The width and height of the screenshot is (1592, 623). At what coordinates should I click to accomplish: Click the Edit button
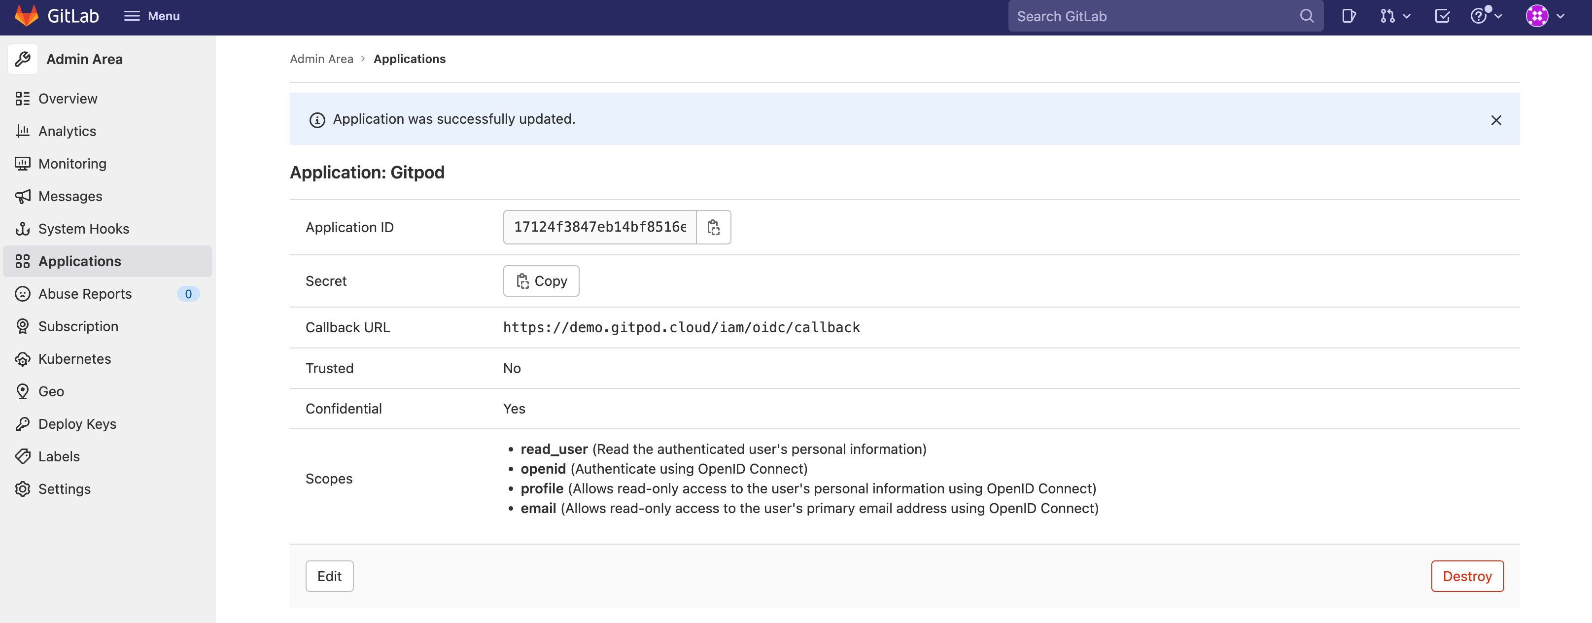[x=329, y=576]
